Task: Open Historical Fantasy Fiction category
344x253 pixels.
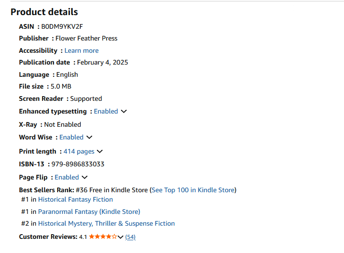Action: tap(76, 199)
